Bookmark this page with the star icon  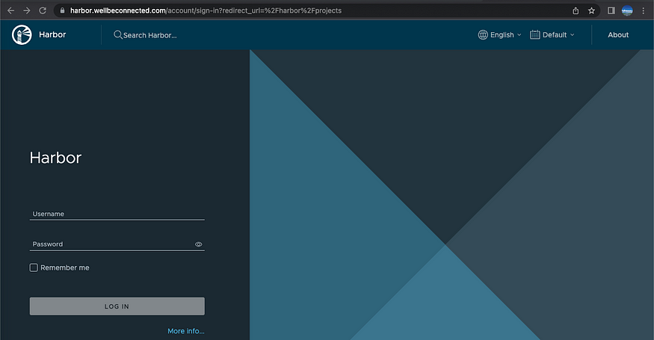(591, 10)
